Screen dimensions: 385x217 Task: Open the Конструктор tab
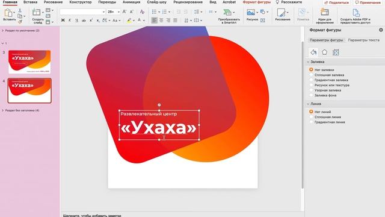[80, 2]
